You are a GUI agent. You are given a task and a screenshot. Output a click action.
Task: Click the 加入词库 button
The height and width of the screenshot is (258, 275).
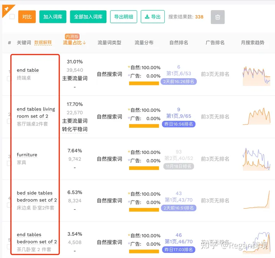click(53, 17)
